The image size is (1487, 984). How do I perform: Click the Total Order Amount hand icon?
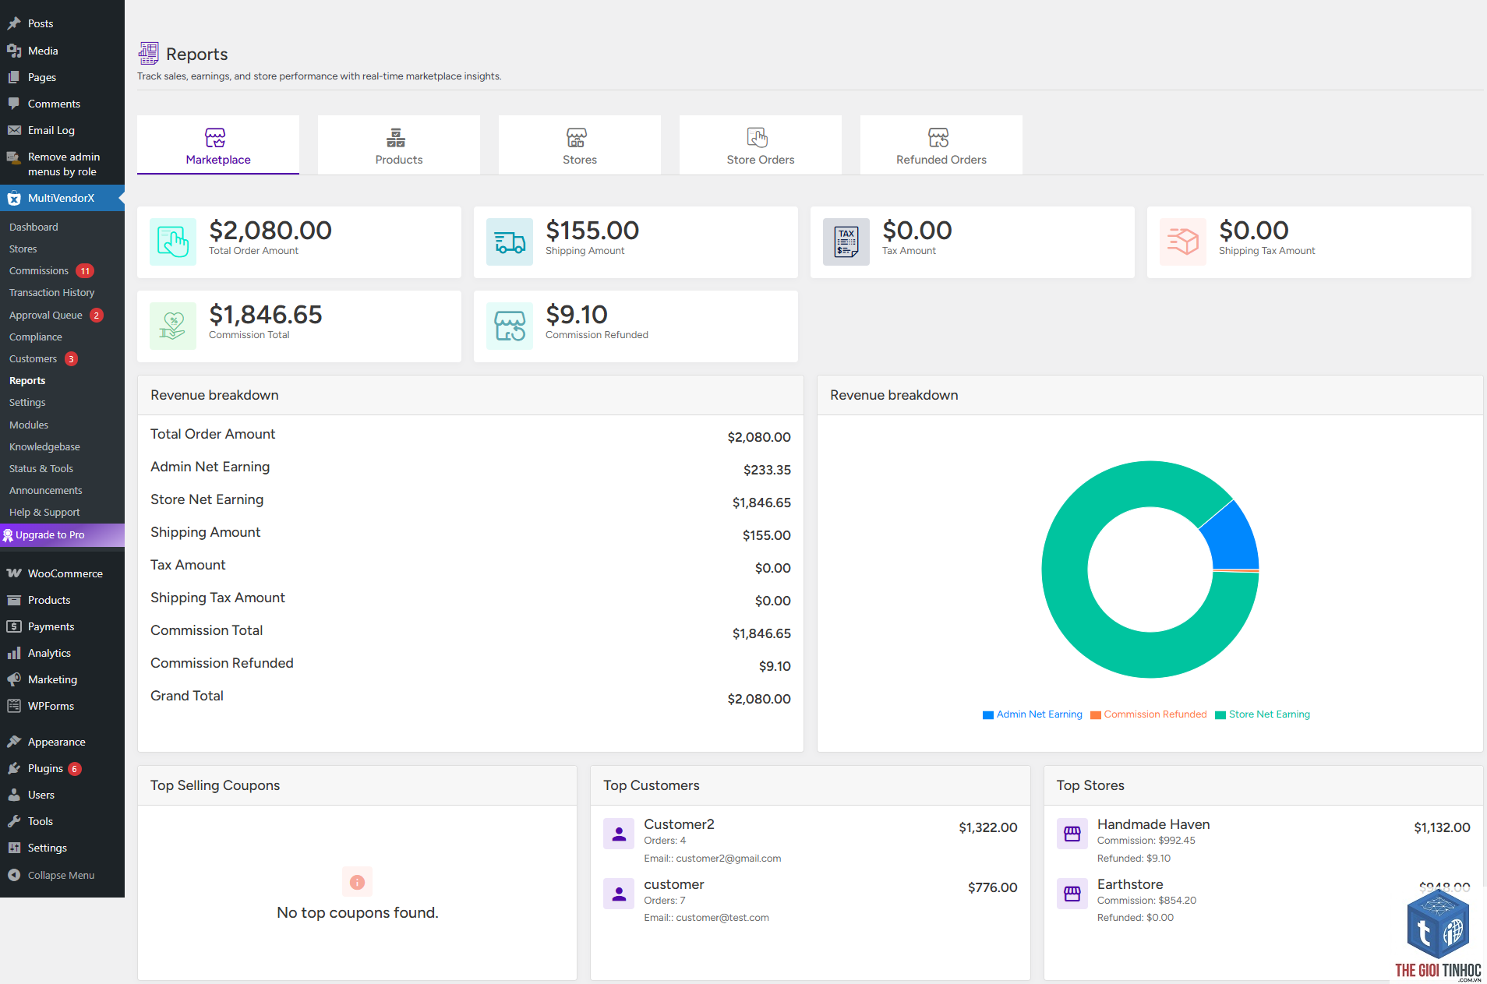173,242
